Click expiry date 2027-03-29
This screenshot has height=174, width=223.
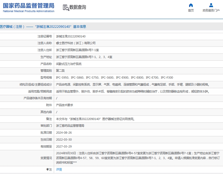coord(64,146)
